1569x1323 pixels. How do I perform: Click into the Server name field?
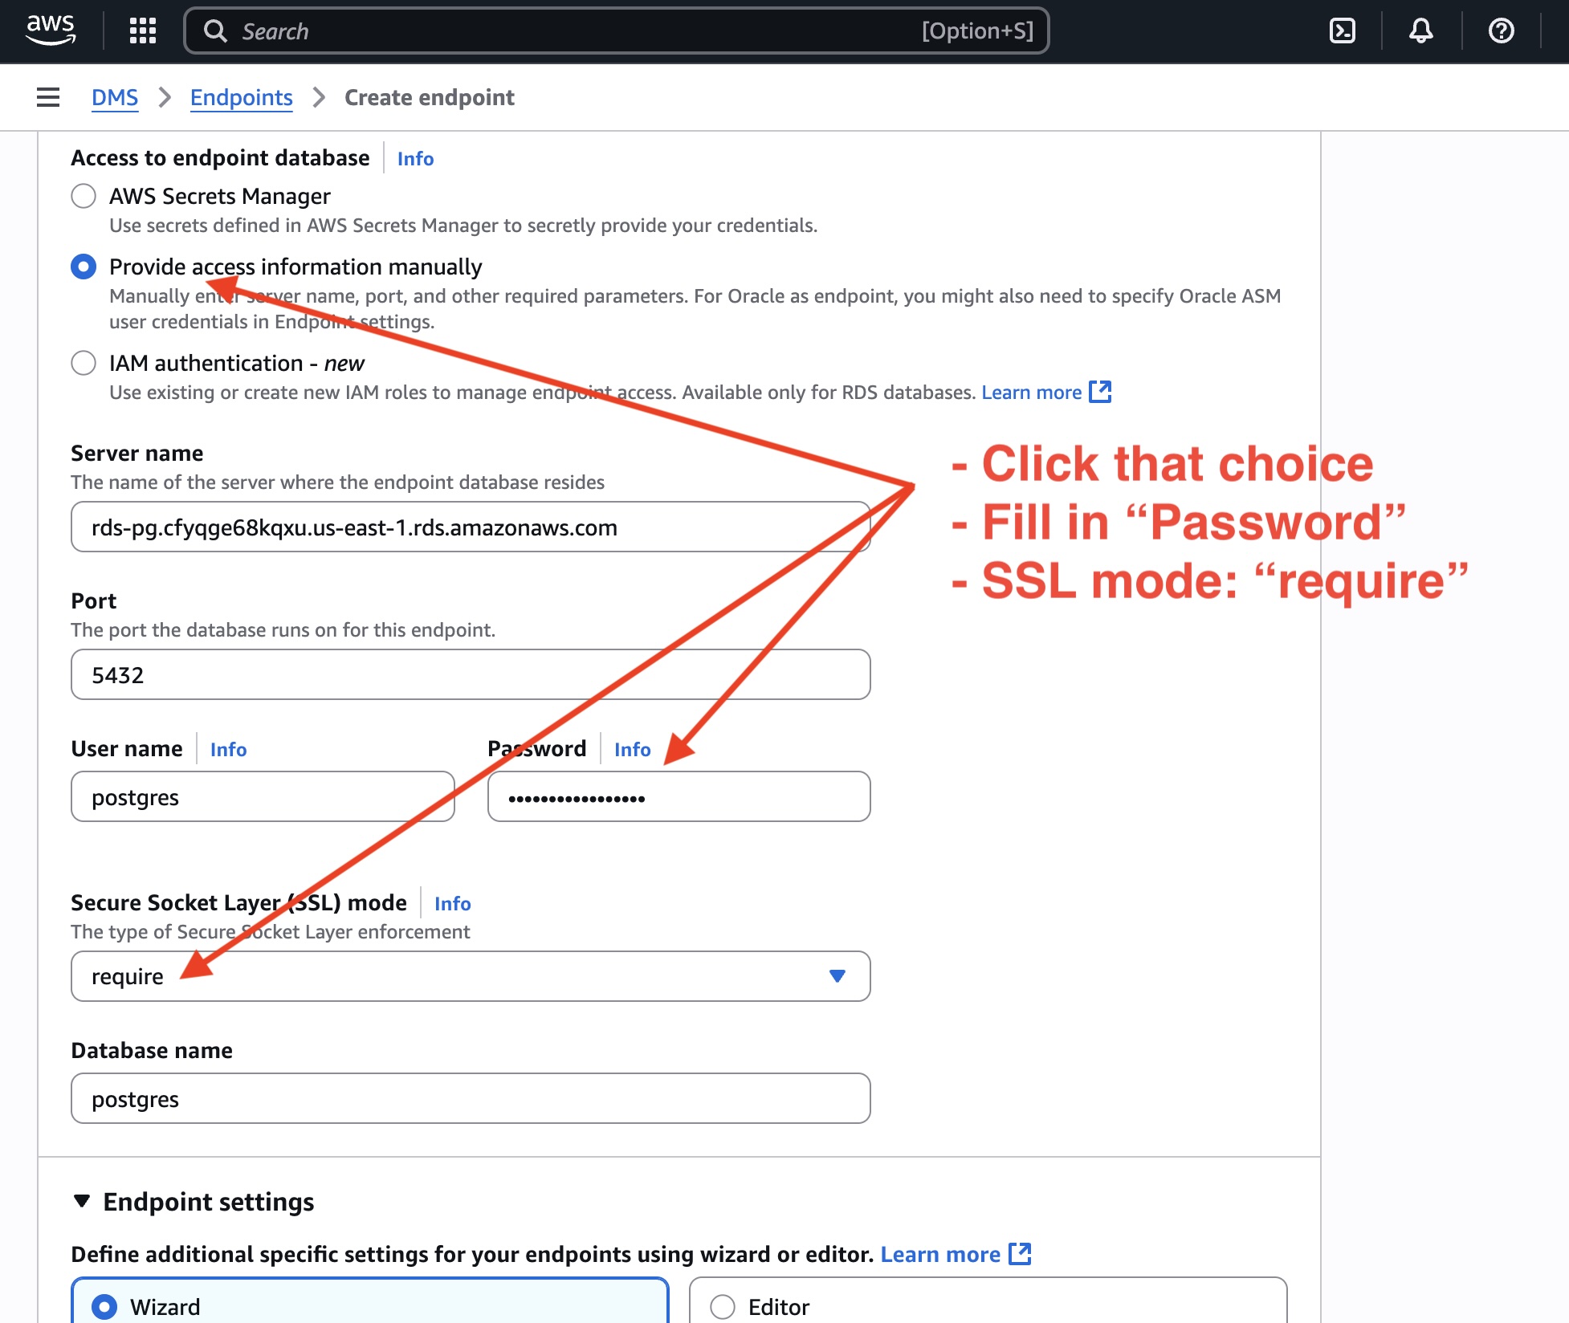point(471,527)
